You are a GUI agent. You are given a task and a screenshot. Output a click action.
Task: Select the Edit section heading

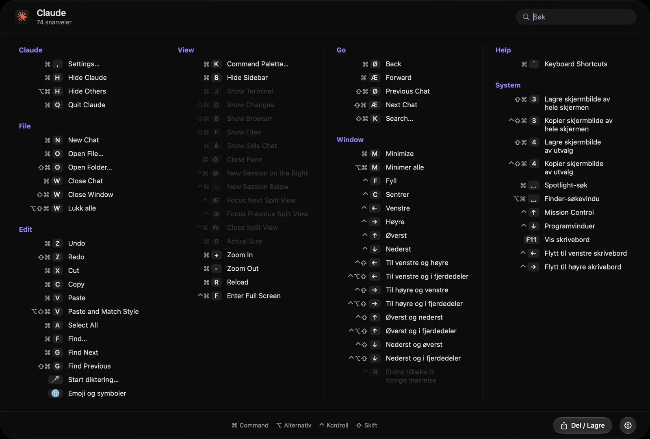[x=25, y=229]
